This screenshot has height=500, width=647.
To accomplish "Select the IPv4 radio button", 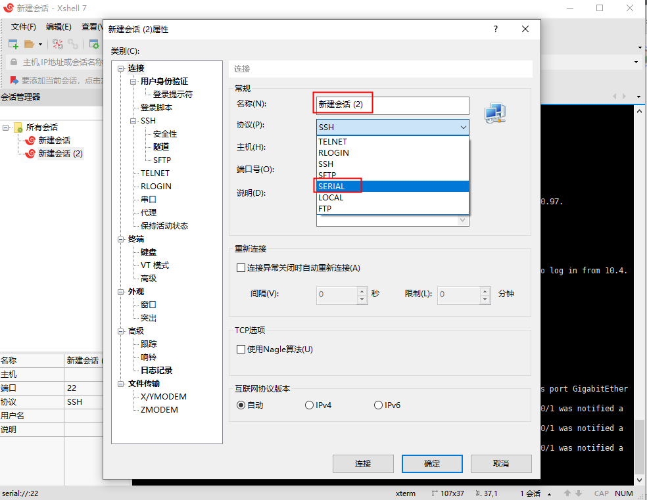I will (309, 405).
